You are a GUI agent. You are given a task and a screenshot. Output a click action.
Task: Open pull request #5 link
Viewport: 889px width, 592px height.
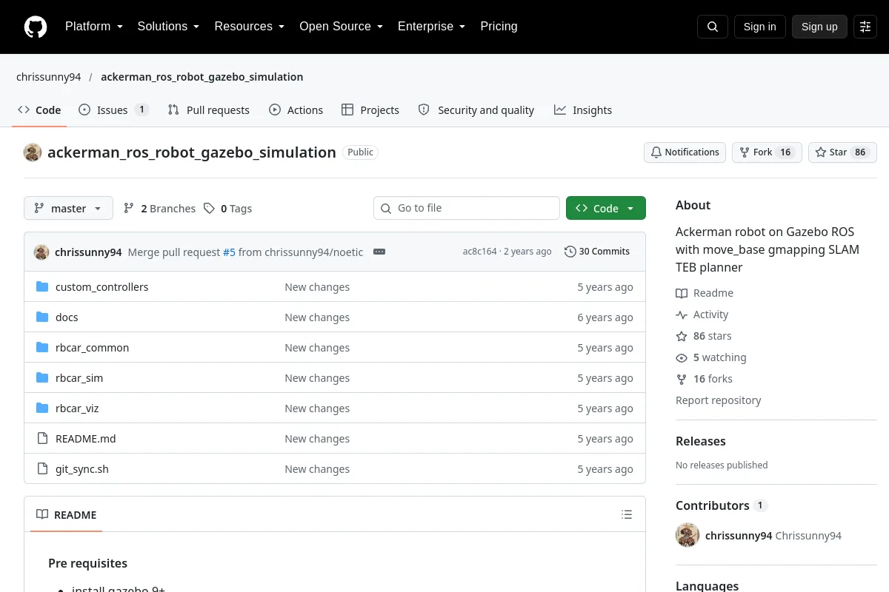click(x=229, y=252)
